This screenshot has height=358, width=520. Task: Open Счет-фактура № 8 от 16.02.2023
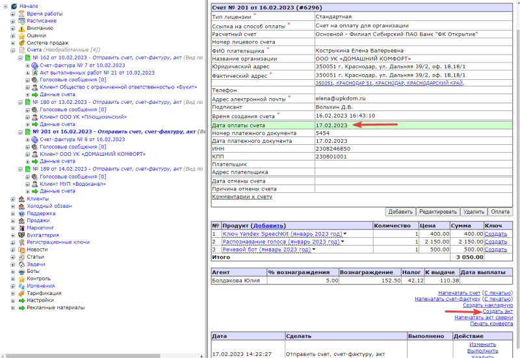(83, 139)
